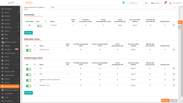Click the search magnifier icon
183x103 pixels.
click(x=146, y=3)
